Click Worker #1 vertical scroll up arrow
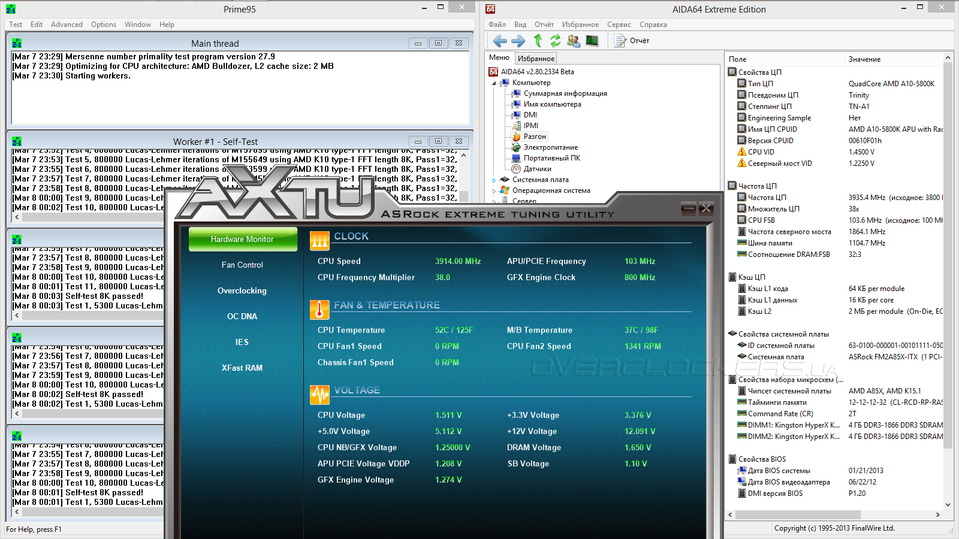959x539 pixels. 463,156
